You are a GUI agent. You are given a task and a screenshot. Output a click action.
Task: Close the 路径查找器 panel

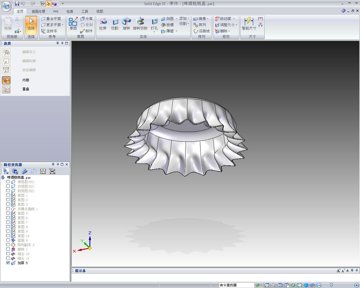pos(67,165)
